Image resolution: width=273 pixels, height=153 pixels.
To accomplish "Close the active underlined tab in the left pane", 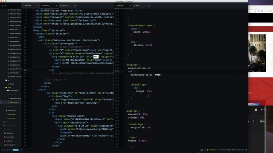I will pos(56,6).
